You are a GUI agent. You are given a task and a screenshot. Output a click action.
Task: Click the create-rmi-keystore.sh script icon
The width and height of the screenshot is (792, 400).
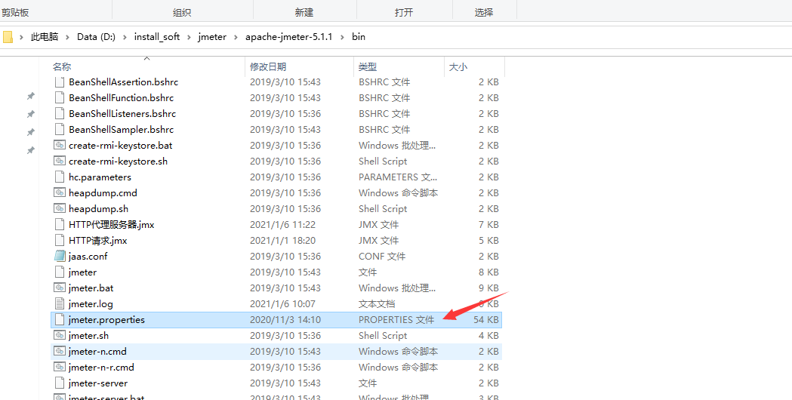click(x=60, y=161)
